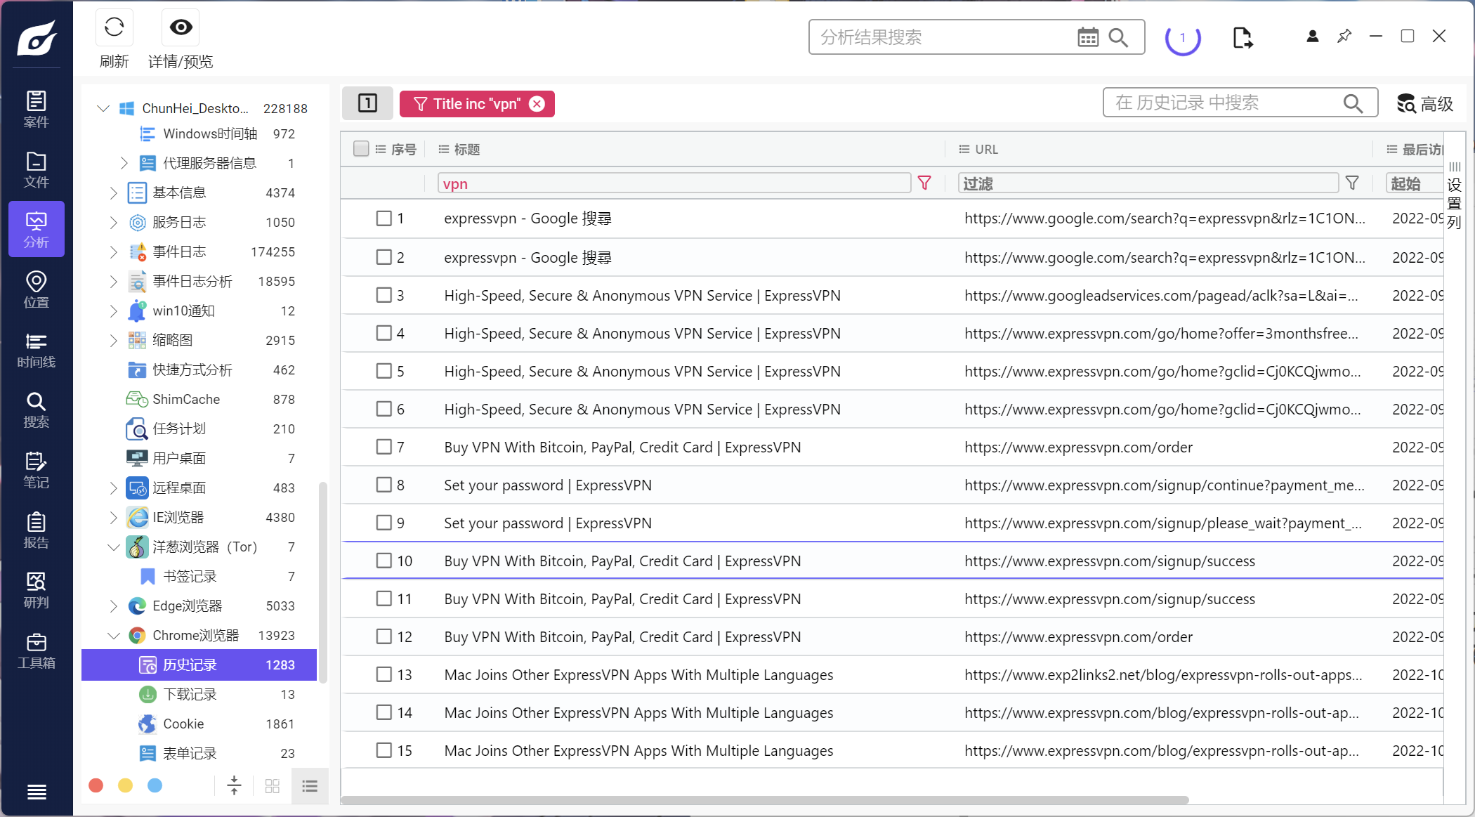
Task: Open the 时间线 timeline sidebar item
Action: click(x=37, y=350)
